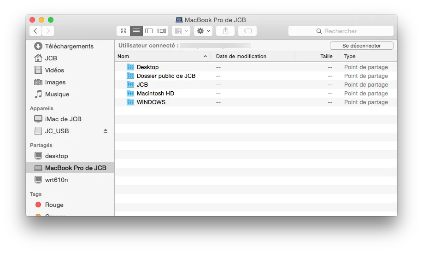The image size is (423, 253).
Task: Switch to column view
Action: point(149,31)
